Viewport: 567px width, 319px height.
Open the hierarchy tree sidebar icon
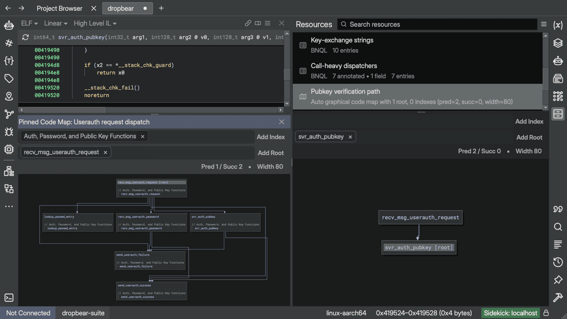point(9,171)
